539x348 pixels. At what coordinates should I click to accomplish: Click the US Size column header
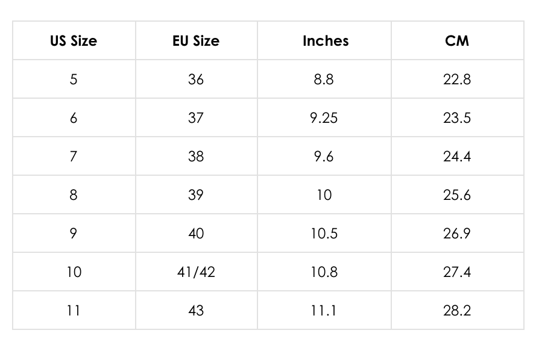point(74,41)
